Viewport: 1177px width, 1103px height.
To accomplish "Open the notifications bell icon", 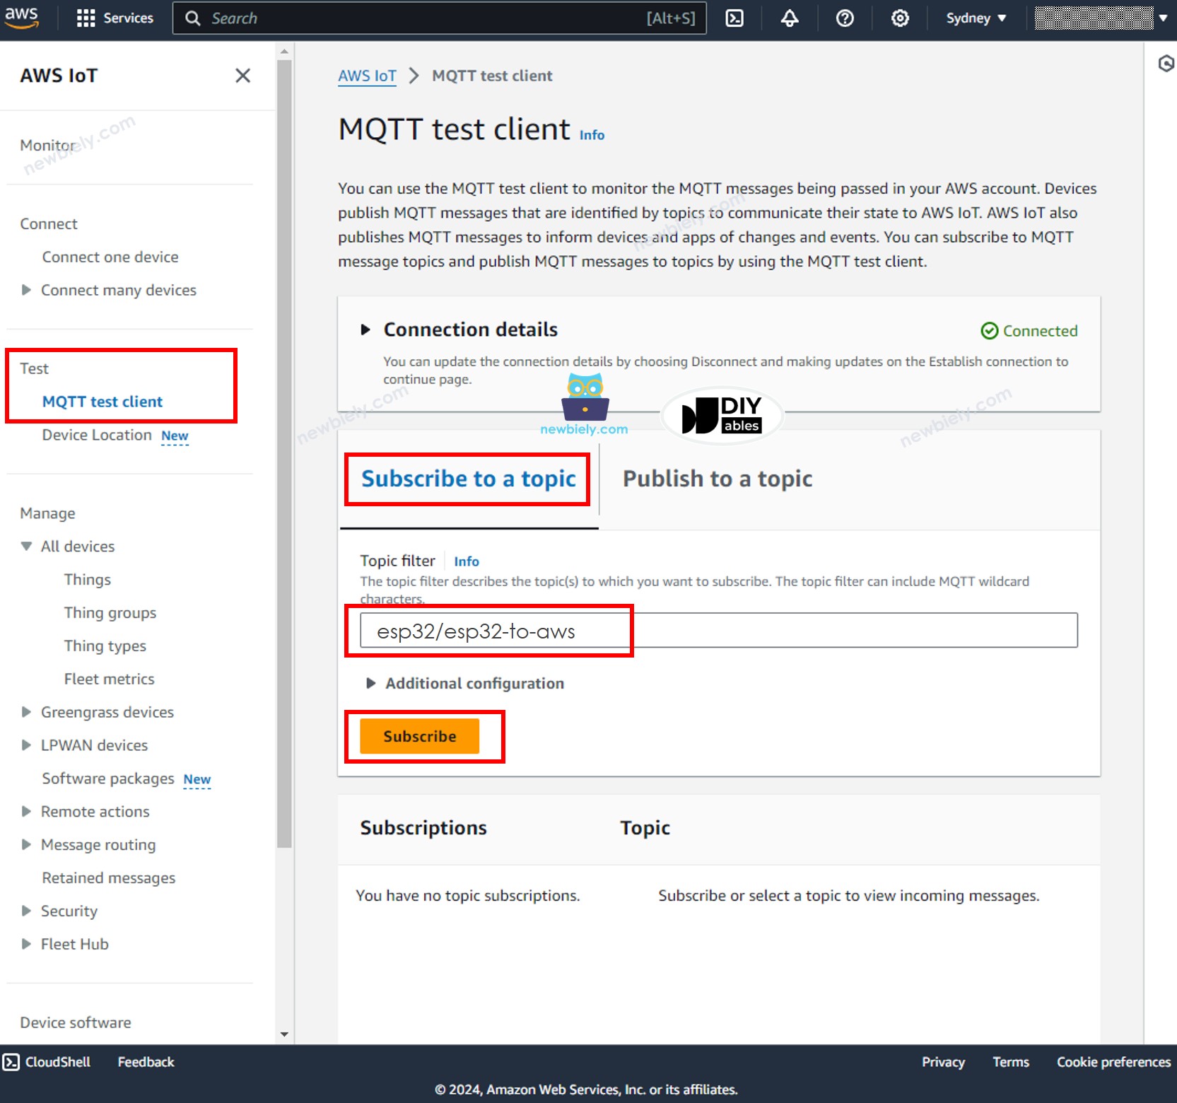I will click(x=790, y=18).
